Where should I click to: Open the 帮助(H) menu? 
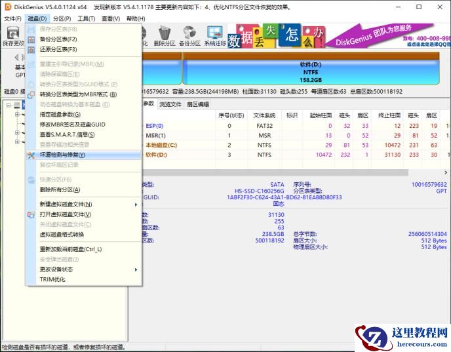click(136, 19)
